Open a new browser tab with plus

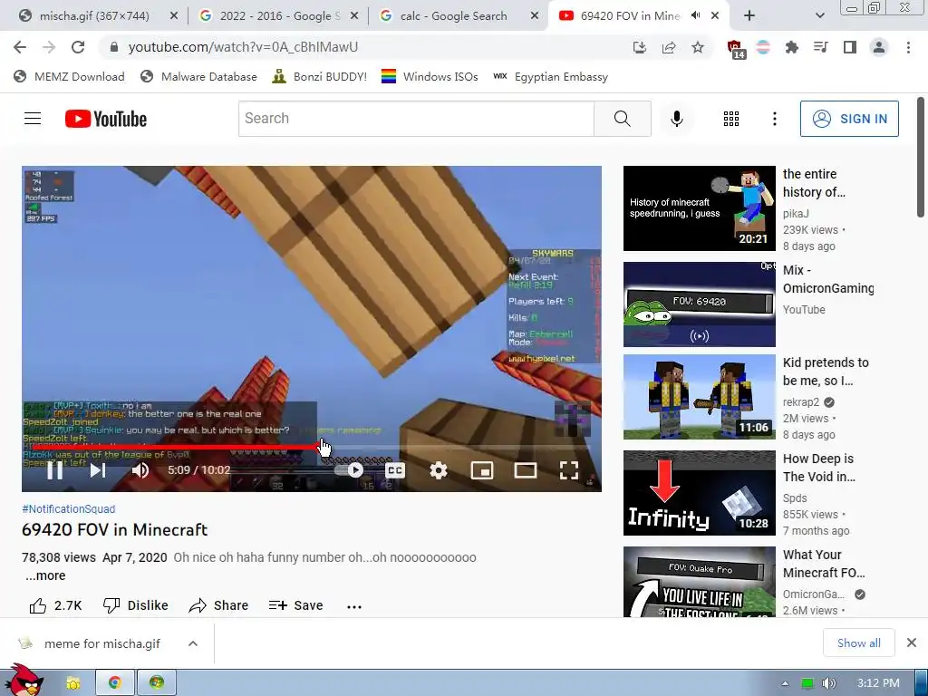(749, 16)
